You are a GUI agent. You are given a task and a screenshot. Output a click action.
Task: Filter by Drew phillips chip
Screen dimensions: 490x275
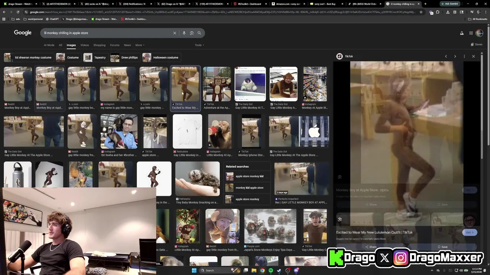point(124,58)
